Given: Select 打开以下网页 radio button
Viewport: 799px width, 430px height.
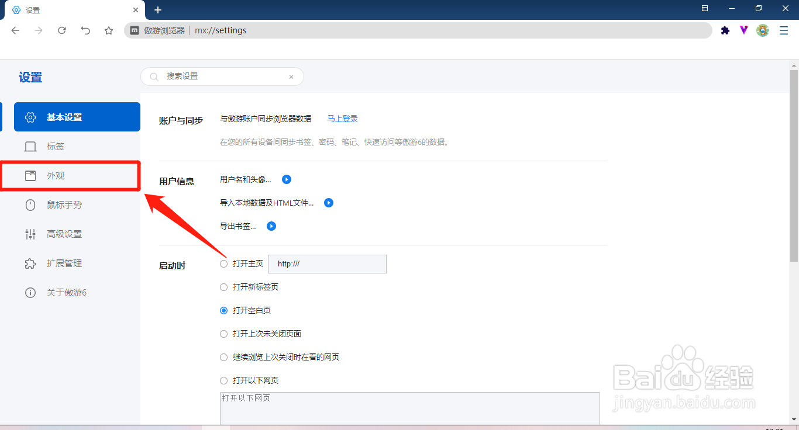Looking at the screenshot, I should coord(223,381).
